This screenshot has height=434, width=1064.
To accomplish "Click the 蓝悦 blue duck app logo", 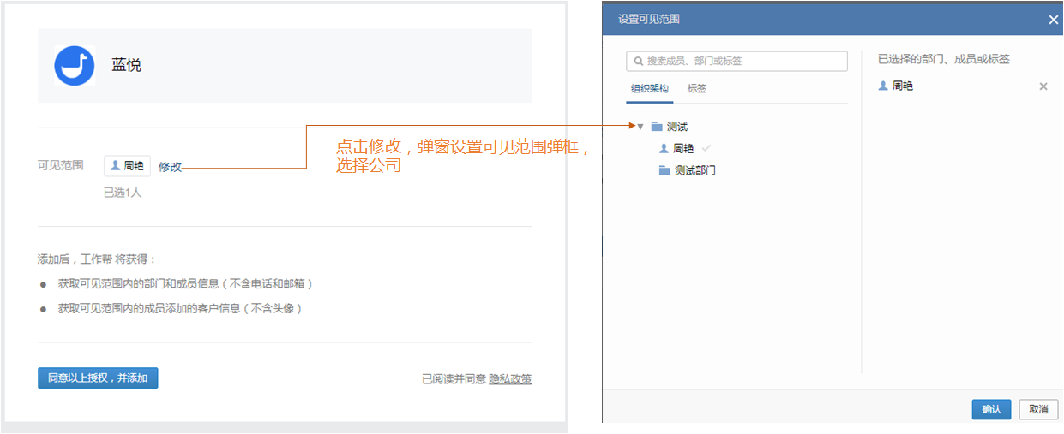I will (x=74, y=66).
